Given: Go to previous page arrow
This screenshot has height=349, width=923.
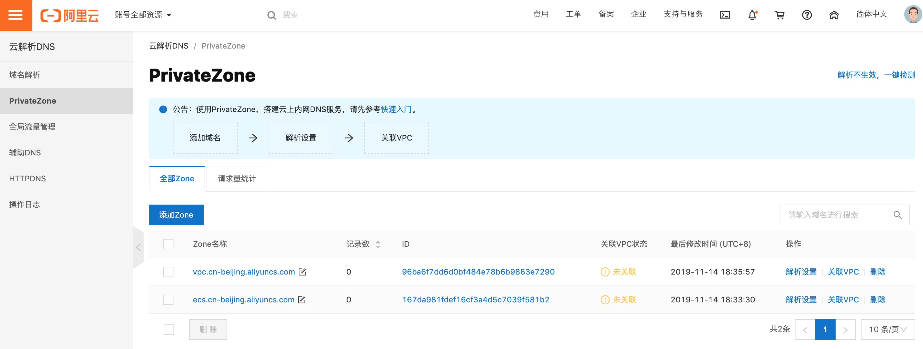Looking at the screenshot, I should point(805,330).
